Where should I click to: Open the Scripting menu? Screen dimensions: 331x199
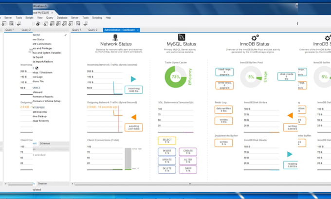[97, 18]
